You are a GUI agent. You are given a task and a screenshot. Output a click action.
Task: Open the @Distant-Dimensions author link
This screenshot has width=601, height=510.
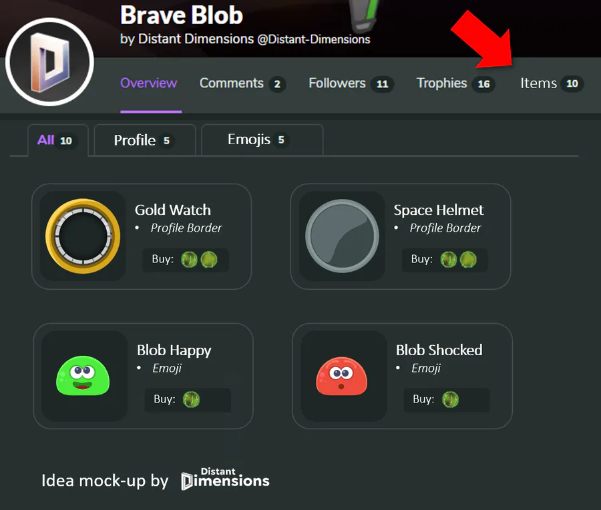pos(314,39)
